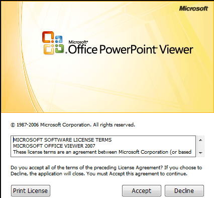Select the MICROSOFT OFFICE VIEWER 2007 line
This screenshot has width=214, height=198.
tap(54, 146)
